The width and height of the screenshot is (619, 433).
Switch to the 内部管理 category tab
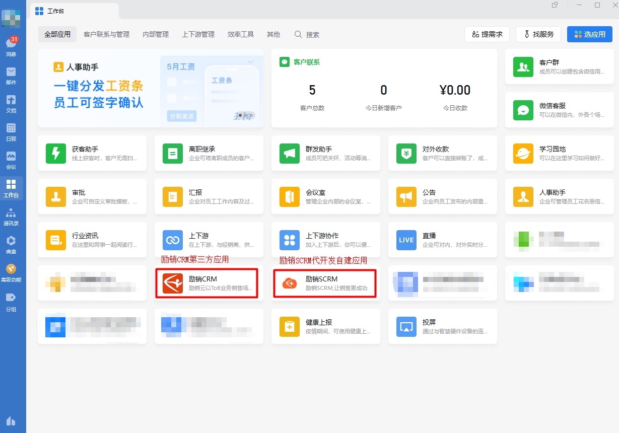click(155, 34)
